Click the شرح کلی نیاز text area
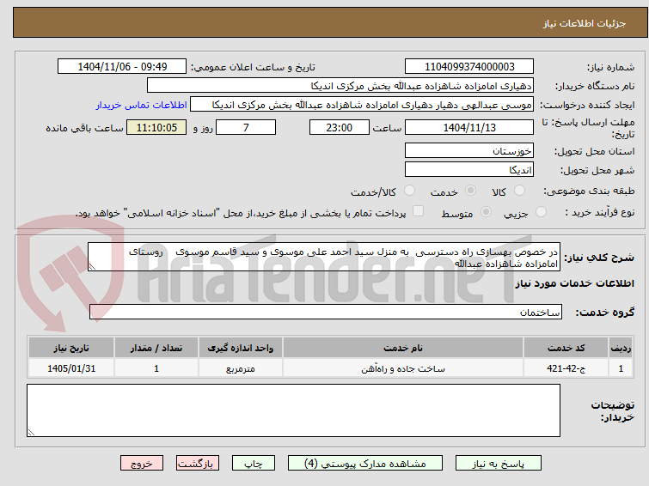Screen dimensions: 649x486 point(324,257)
